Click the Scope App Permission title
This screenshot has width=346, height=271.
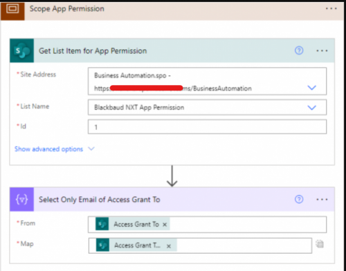tap(67, 9)
